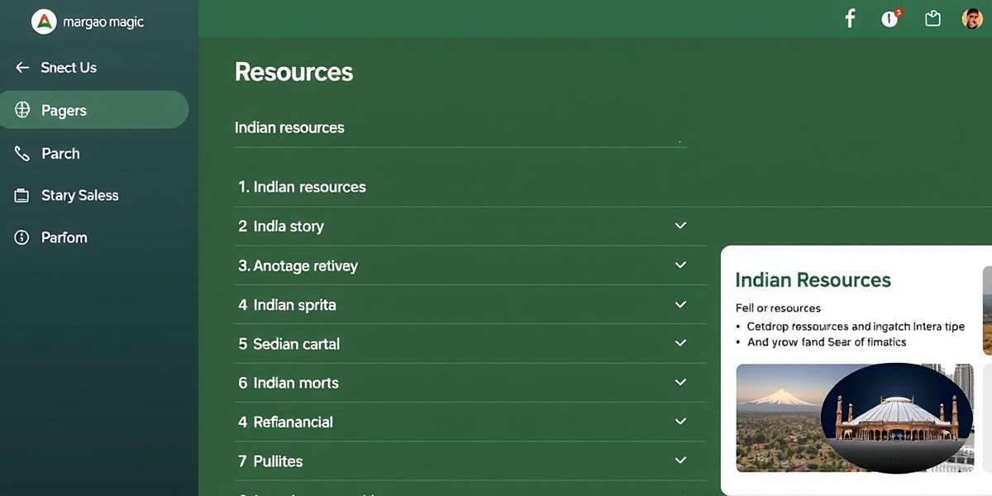Click the back arrow beside Snect Us
The height and width of the screenshot is (496, 992).
22,68
